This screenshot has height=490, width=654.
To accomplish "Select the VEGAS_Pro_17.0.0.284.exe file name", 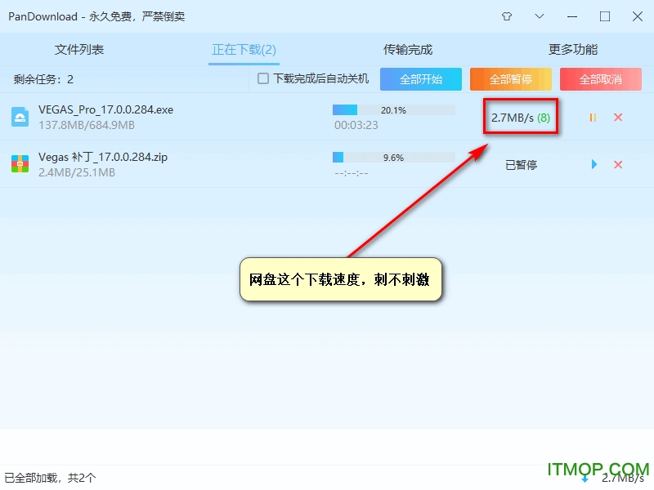I will click(x=106, y=109).
